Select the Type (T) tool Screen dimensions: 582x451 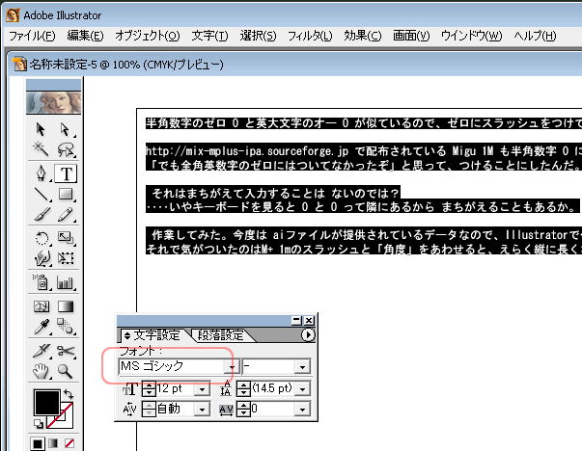point(66,173)
